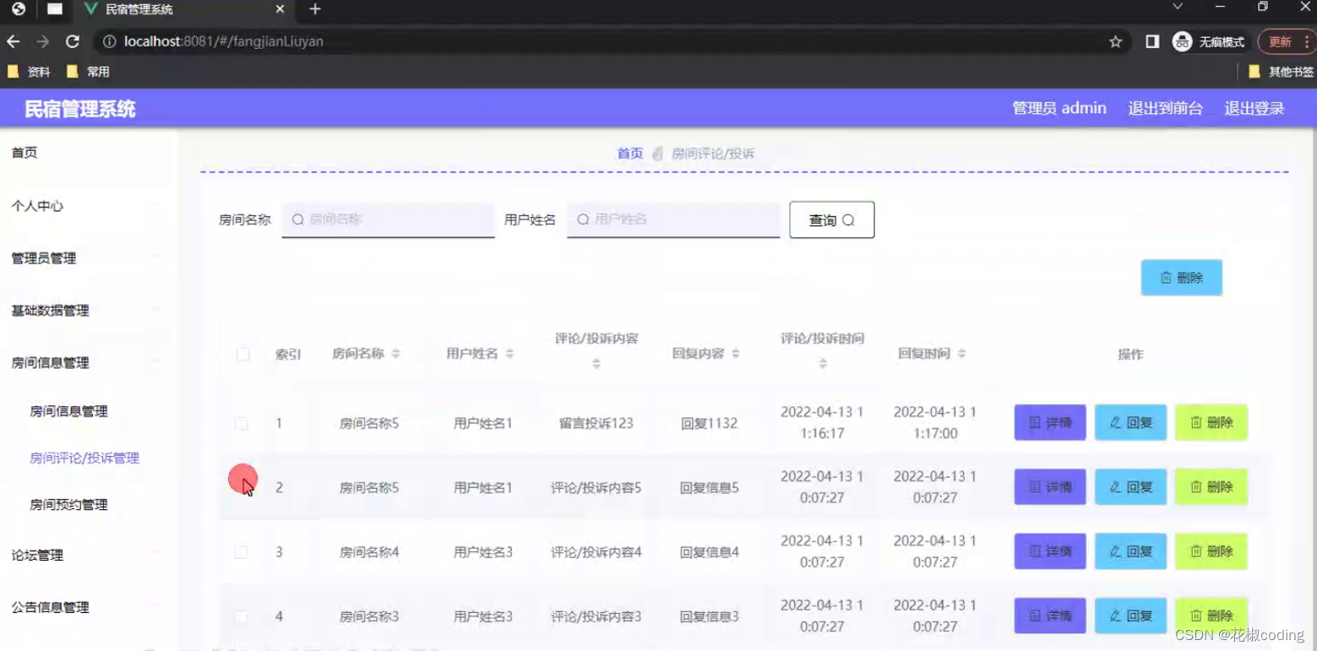
Task: Click the 无痕模式 incognito icon in the toolbar
Action: click(1181, 41)
